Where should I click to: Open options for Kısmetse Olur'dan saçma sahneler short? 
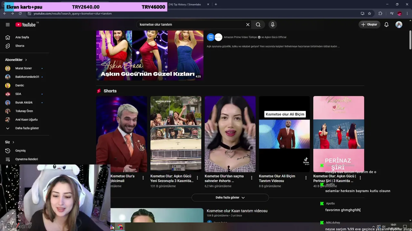point(252,177)
